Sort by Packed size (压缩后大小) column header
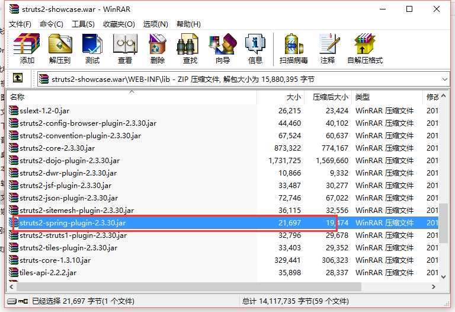This screenshot has width=455, height=312. tap(328, 97)
